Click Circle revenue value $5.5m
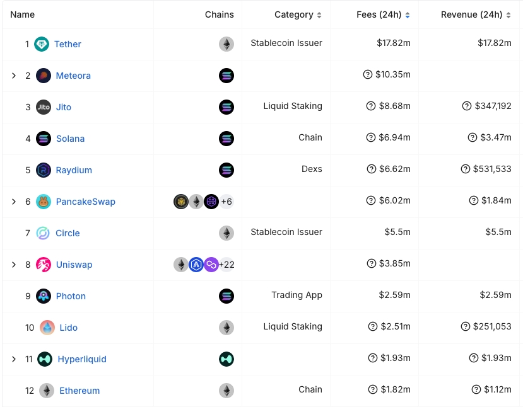The width and height of the screenshot is (523, 407). click(x=498, y=232)
